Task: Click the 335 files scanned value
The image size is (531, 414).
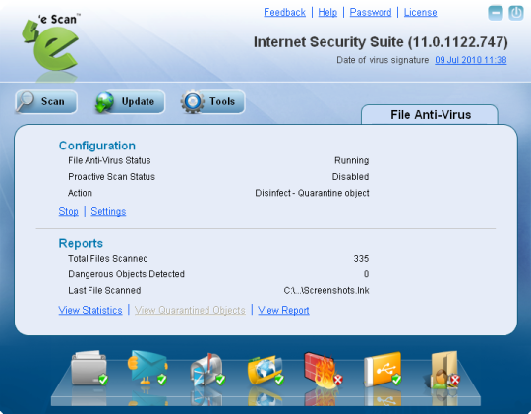Action: [x=361, y=259]
